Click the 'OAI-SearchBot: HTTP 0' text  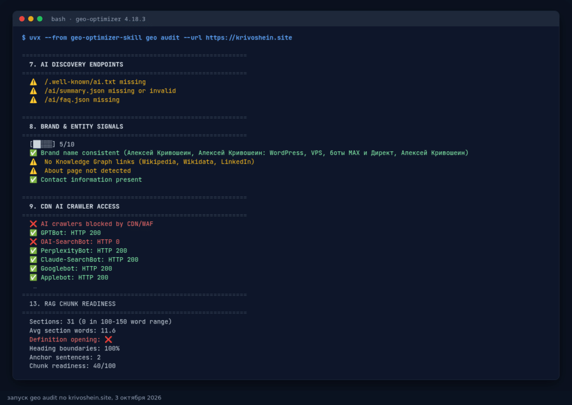click(80, 242)
